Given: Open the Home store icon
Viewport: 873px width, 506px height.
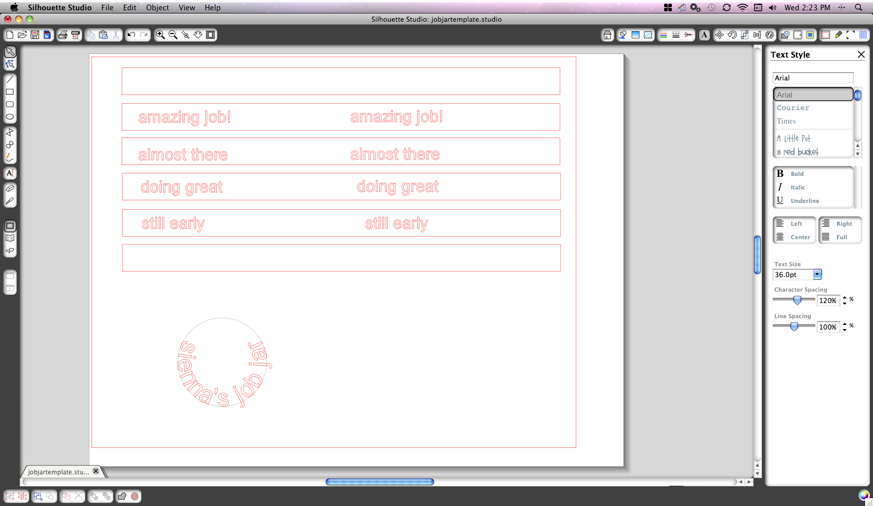Looking at the screenshot, I should click(x=607, y=35).
